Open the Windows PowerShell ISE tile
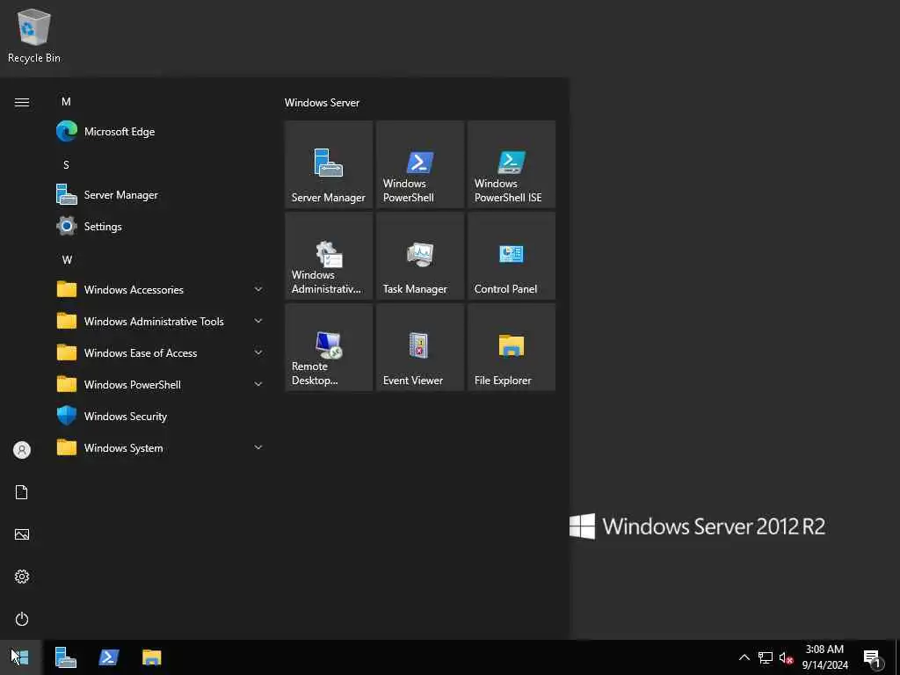The image size is (900, 675). [511, 164]
